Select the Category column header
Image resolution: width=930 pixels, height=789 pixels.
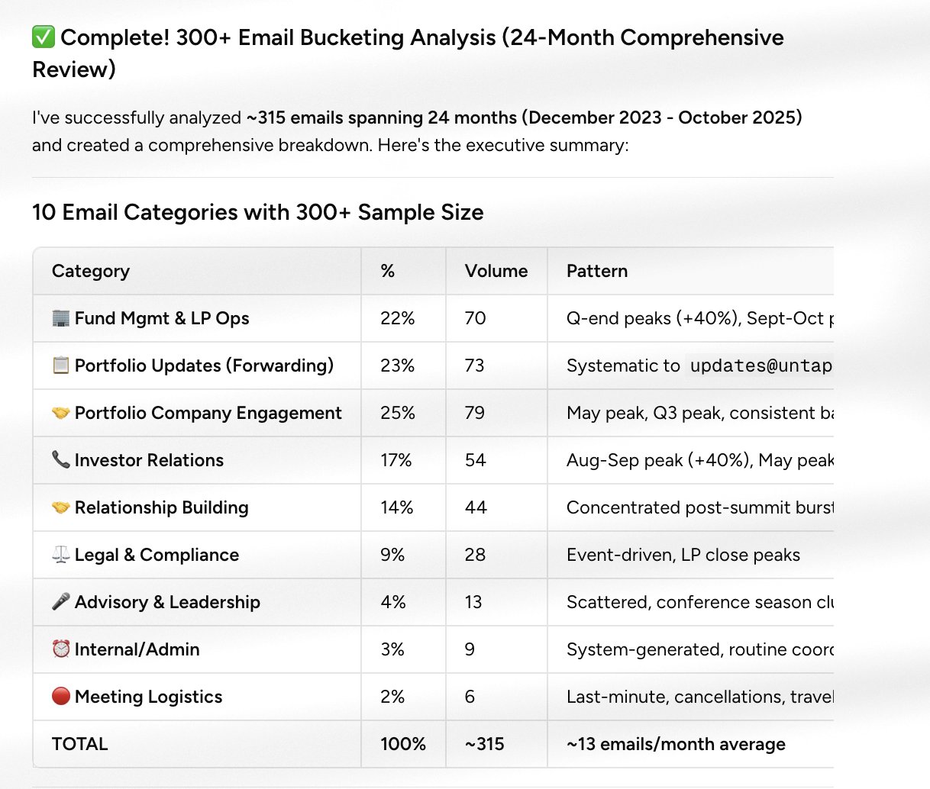point(91,271)
